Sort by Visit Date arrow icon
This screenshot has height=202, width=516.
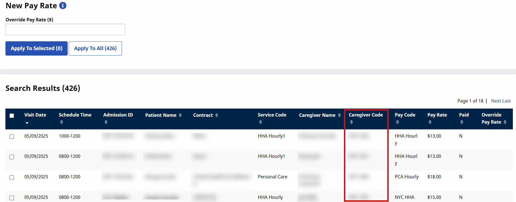[x=27, y=123]
